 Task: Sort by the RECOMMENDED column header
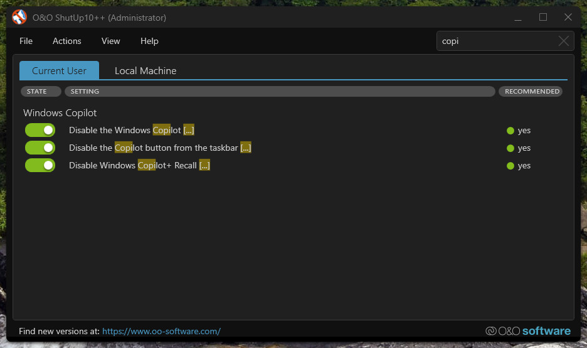[x=531, y=91]
